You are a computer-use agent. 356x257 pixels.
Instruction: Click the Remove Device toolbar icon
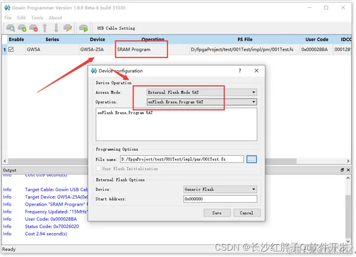point(34,28)
